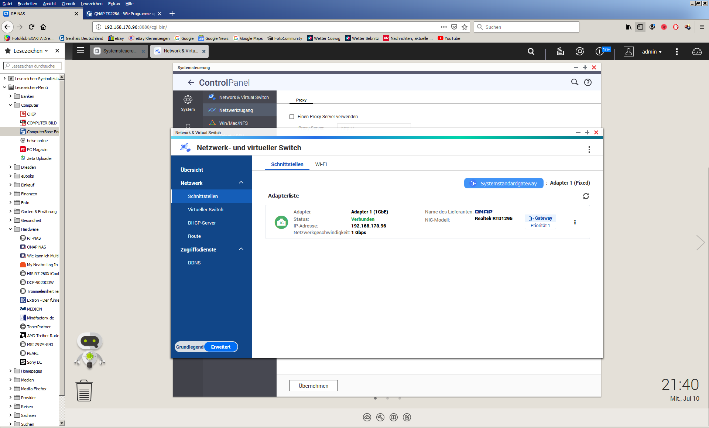Open ControlPanel help question mark
709x428 pixels.
coord(588,82)
